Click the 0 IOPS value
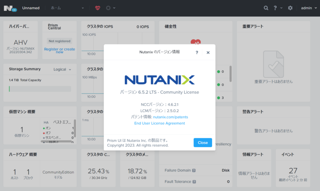Image resolution: width=320 pixels, height=191 pixels. (142, 27)
